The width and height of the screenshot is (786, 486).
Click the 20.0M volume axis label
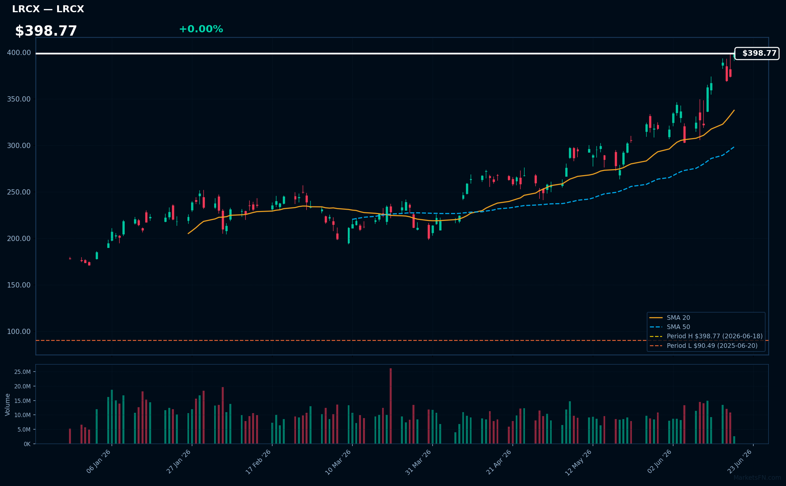pyautogui.click(x=22, y=386)
